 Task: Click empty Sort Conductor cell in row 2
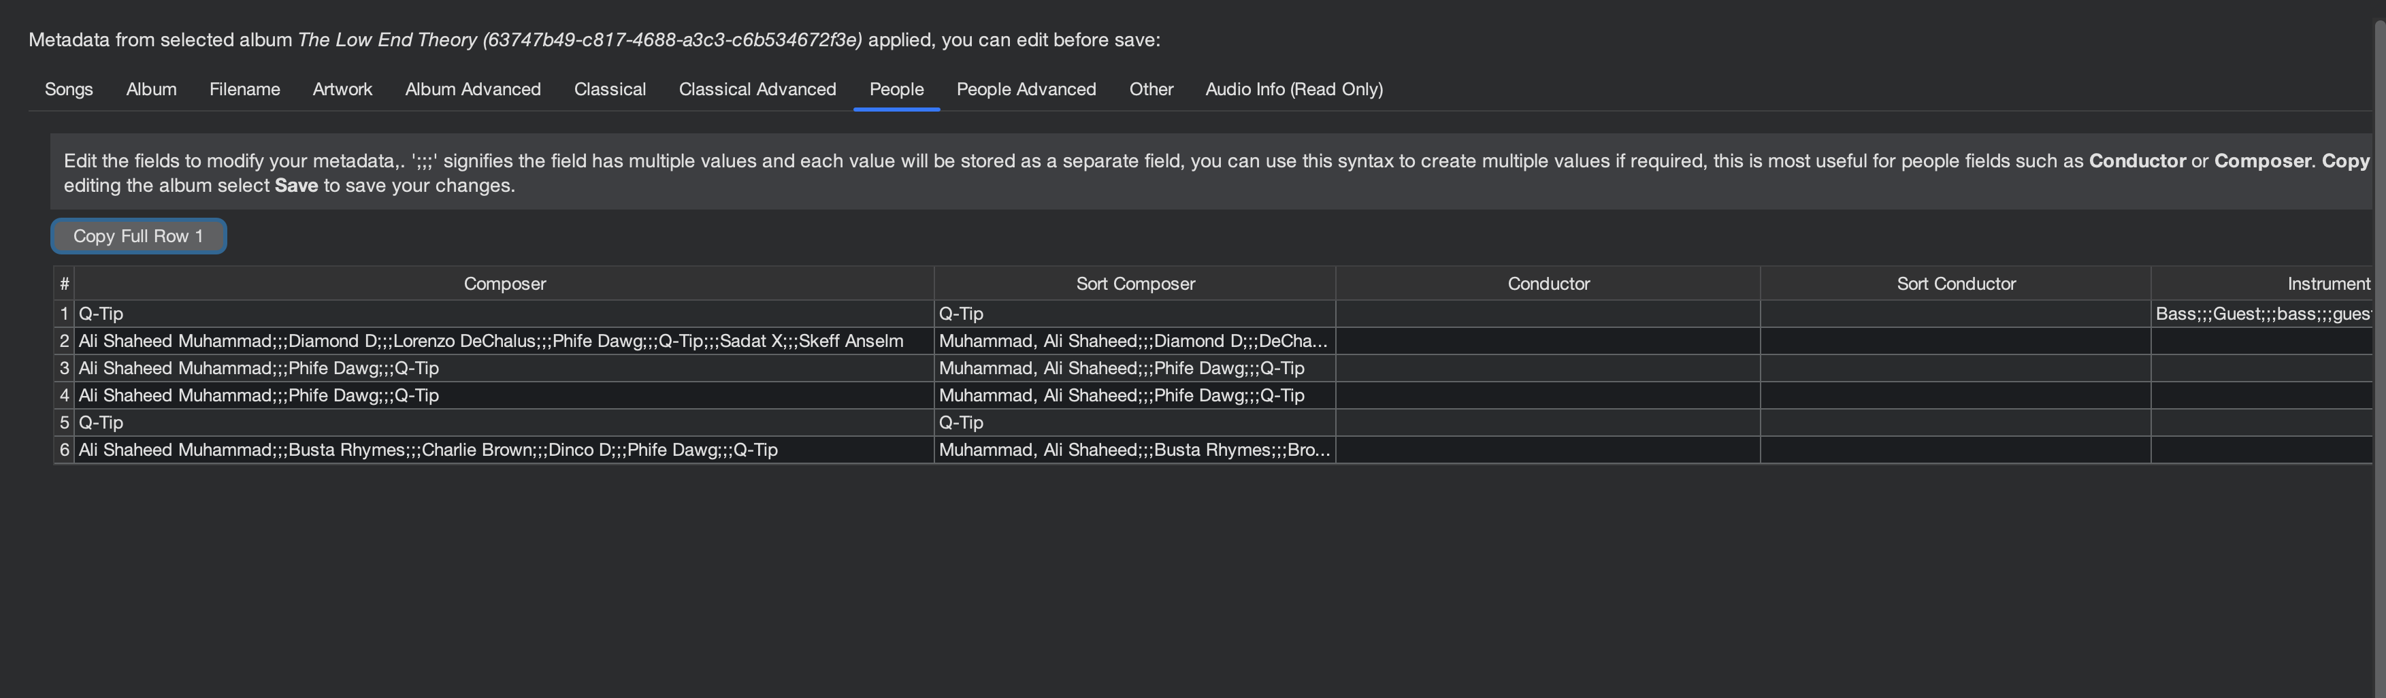click(x=1955, y=341)
